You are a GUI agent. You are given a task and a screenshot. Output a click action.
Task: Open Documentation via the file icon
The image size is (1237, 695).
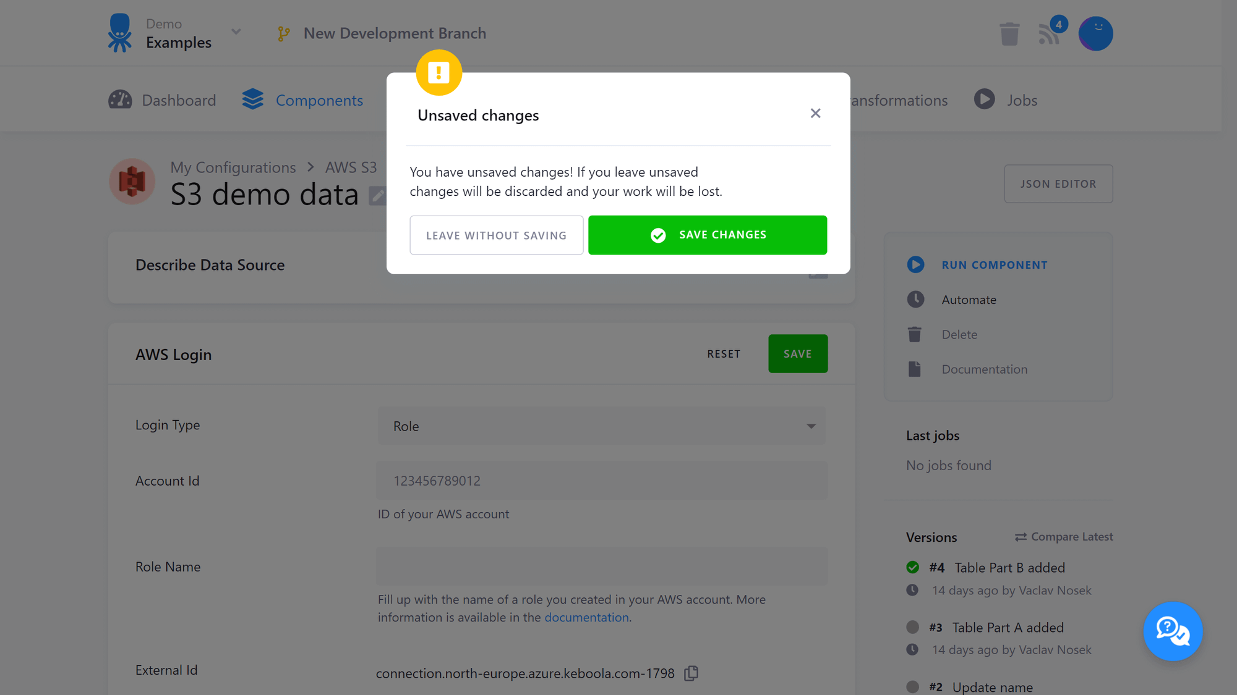915,369
